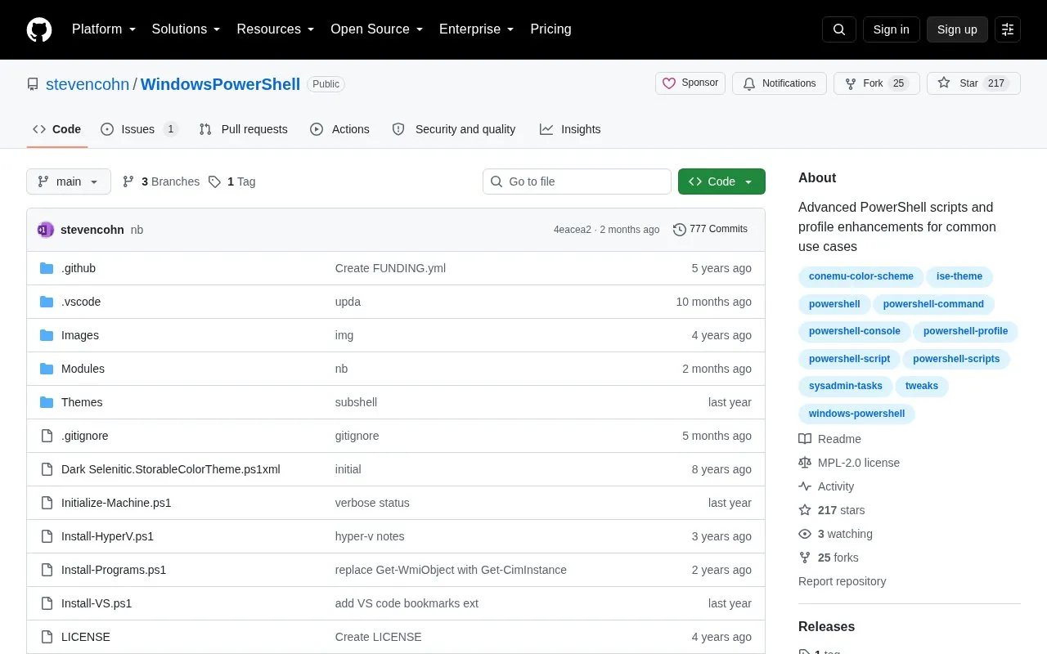Open the Pricing link

550,29
